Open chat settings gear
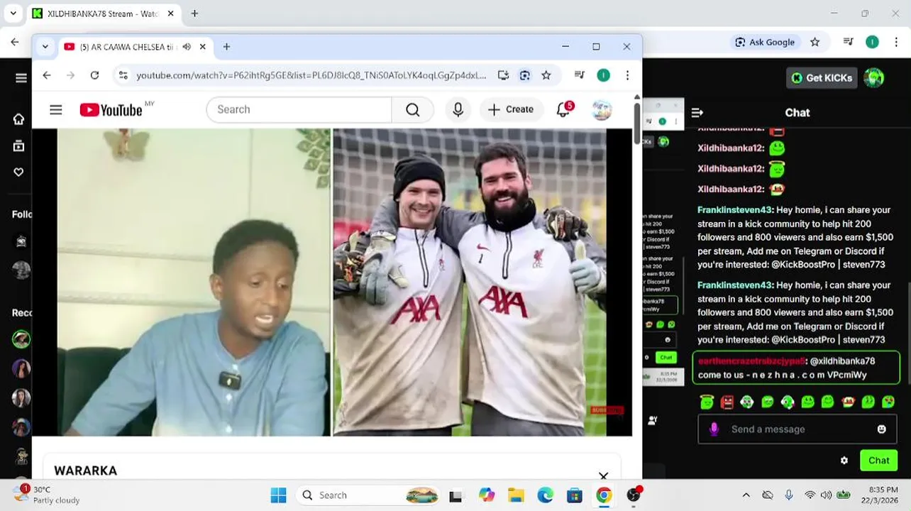Viewport: 911px width, 511px height. [844, 461]
